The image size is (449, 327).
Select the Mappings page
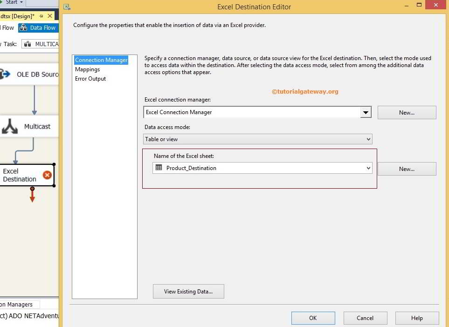click(89, 69)
